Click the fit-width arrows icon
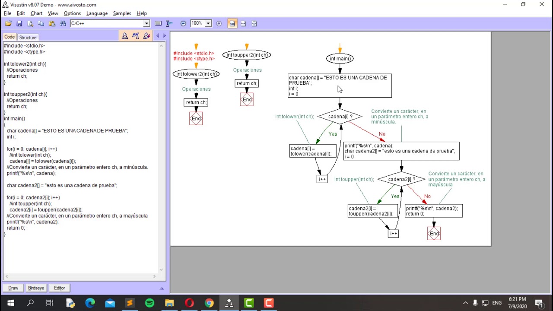 (x=243, y=23)
